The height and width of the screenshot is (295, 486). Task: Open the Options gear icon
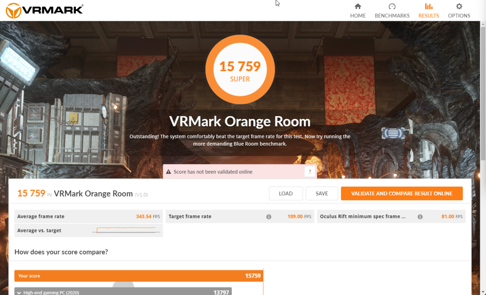coord(459,7)
